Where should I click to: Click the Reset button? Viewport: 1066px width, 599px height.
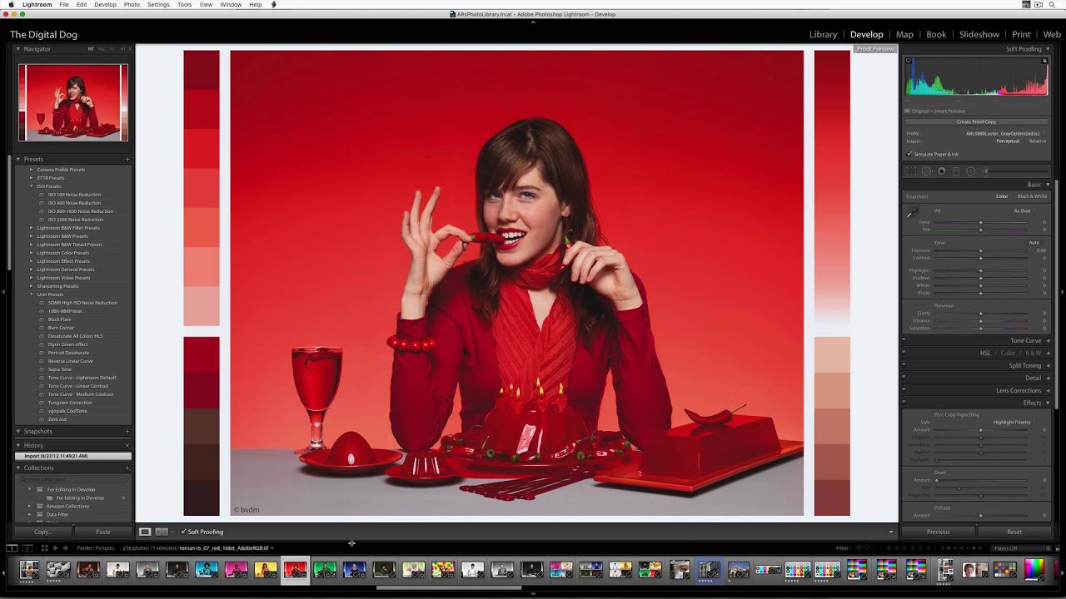1014,532
